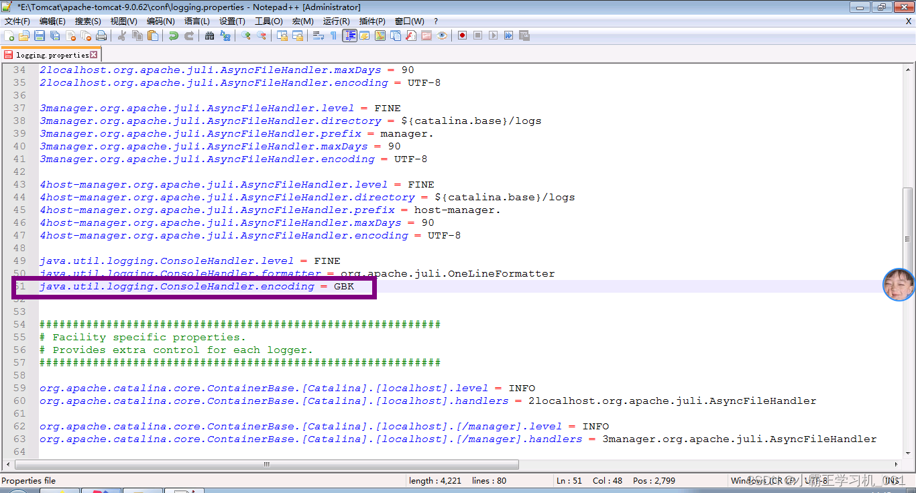Screen dimensions: 916x493
Task: Click line number 49 in the margin
Action: (19, 261)
